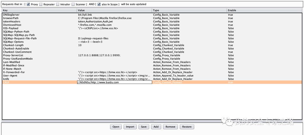The height and width of the screenshot is (135, 304).
Task: Toggle the also In Scope checkbox
Action: 99,4
